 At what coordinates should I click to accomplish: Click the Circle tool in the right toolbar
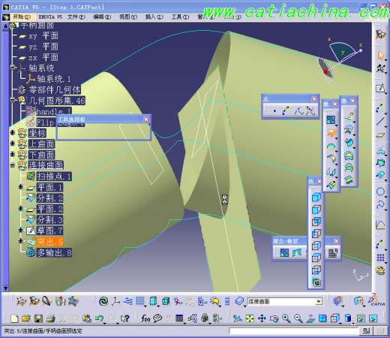coord(380,192)
